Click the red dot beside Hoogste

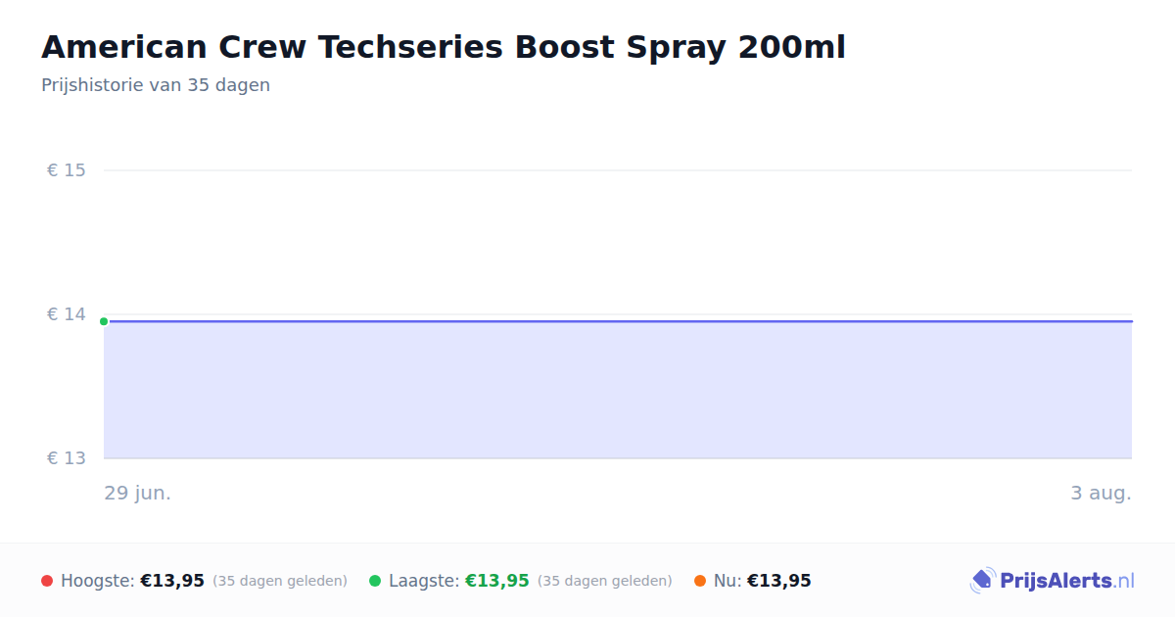pos(47,581)
